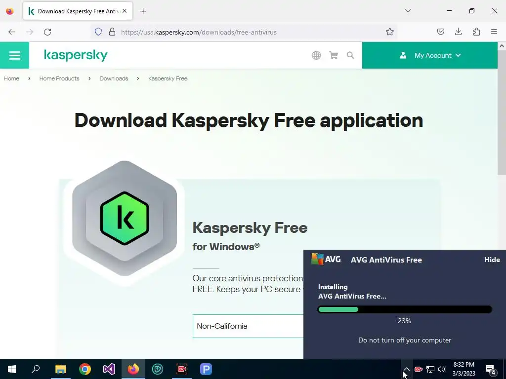The width and height of the screenshot is (506, 379).
Task: Open Downloads breadcrumb link
Action: point(114,78)
